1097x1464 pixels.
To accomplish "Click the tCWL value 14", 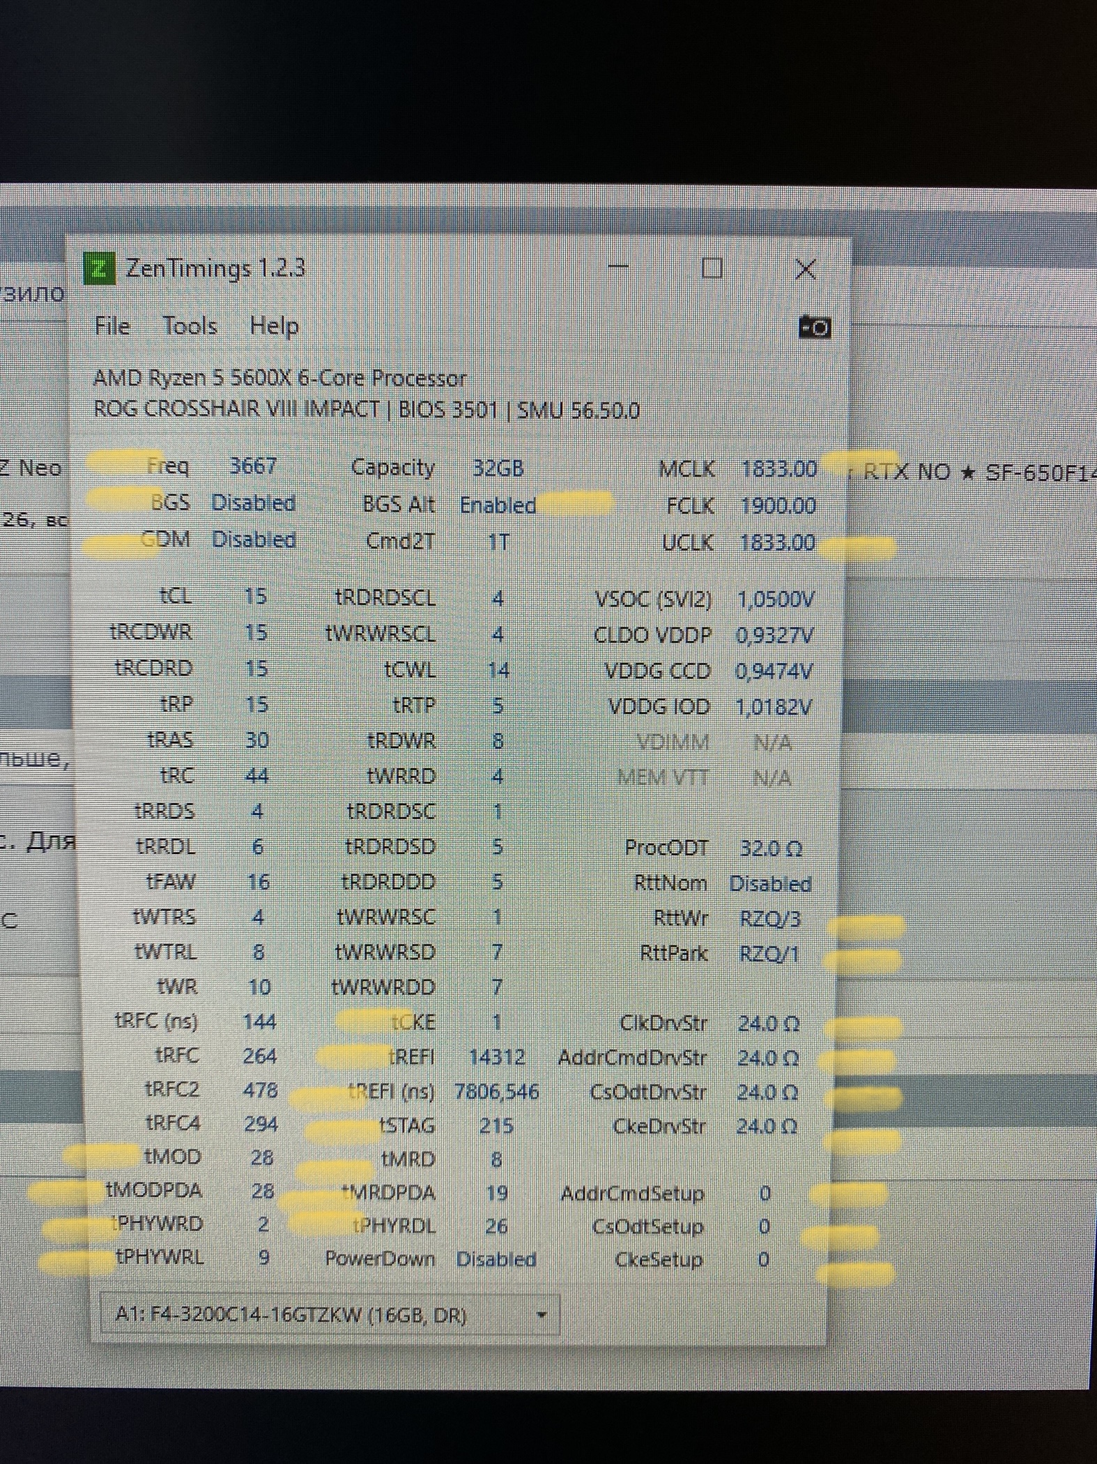I will point(498,671).
